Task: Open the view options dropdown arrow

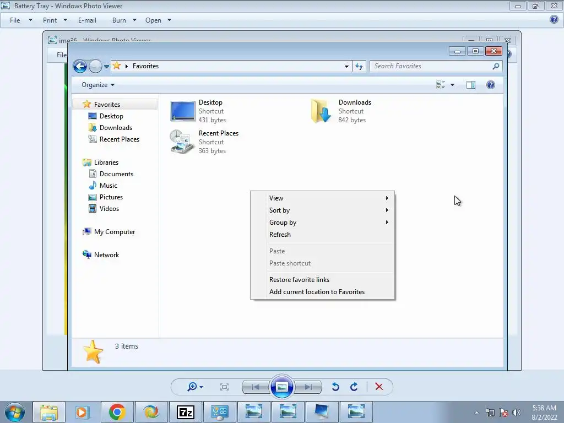Action: point(453,85)
